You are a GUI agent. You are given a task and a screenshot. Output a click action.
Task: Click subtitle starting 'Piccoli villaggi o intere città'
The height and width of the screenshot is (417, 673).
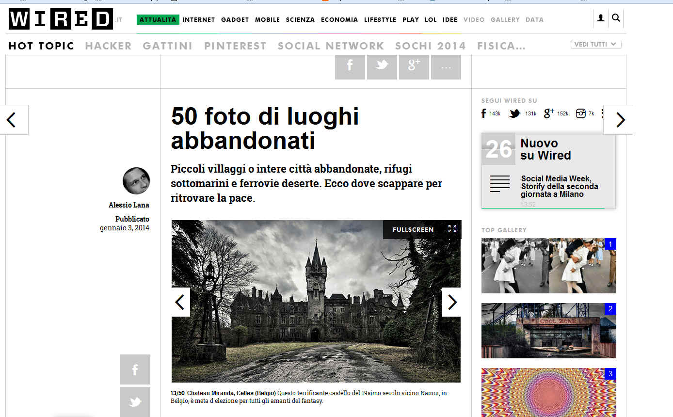tap(306, 184)
